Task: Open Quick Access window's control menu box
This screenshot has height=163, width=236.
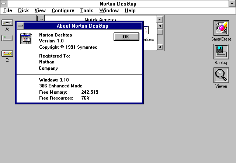Action: click(x=41, y=20)
